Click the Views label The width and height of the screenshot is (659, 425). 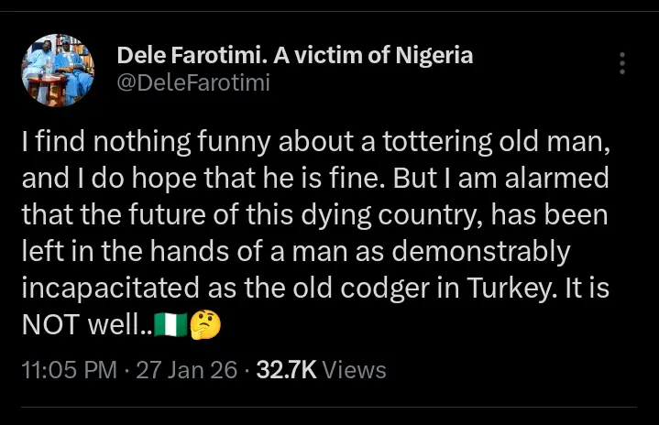coord(355,370)
